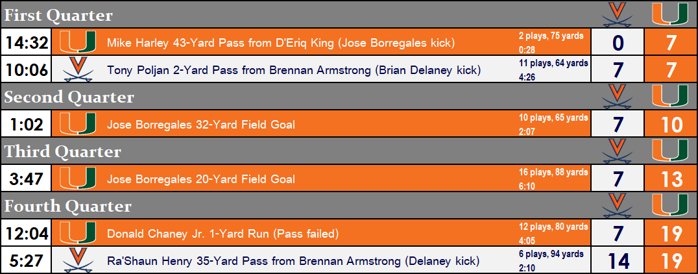This screenshot has height=274, width=698.
Task: Click Virginia score 14 in last row
Action: (x=618, y=261)
